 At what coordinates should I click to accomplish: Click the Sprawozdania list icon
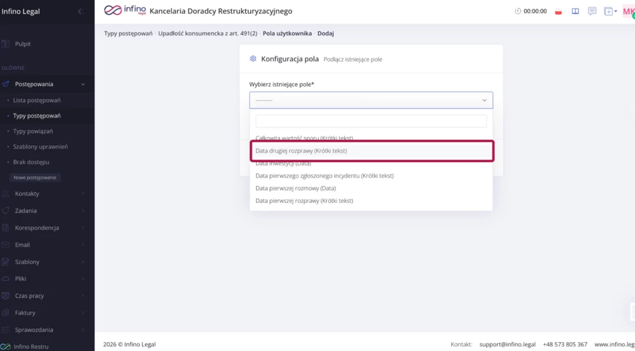pos(5,329)
